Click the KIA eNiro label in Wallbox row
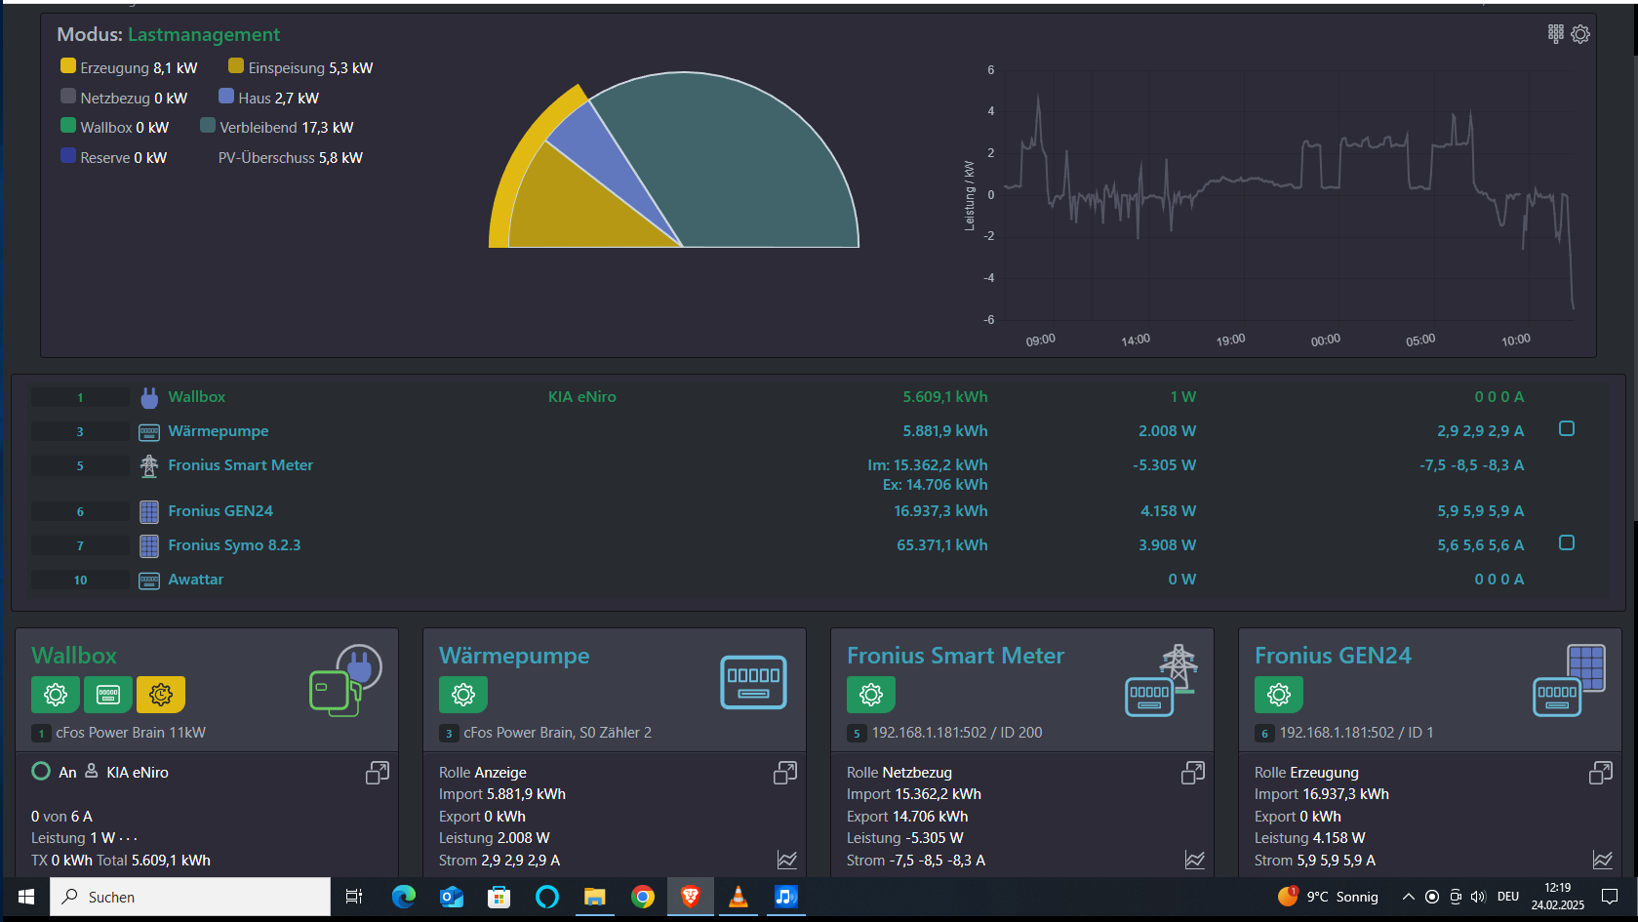This screenshot has height=922, width=1638. (x=582, y=397)
